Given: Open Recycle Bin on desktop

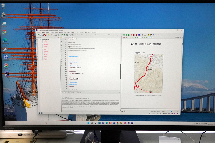Looking at the screenshot, I should coord(3,6).
